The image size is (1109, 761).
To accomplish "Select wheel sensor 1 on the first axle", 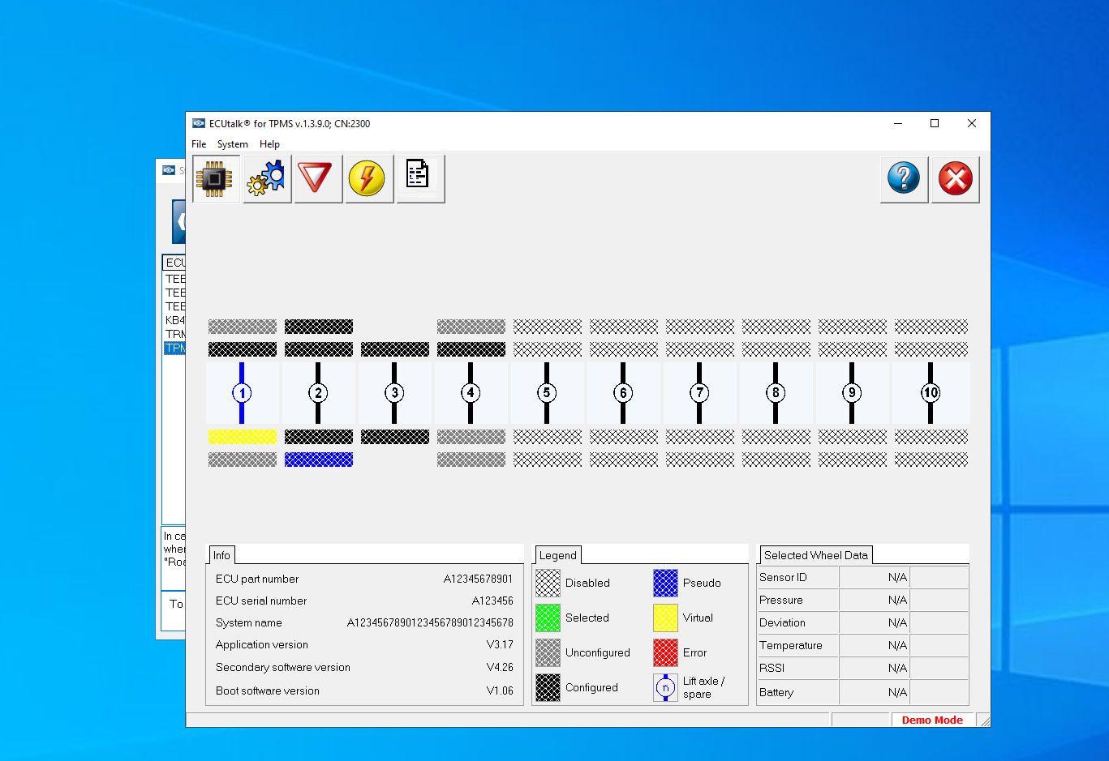I will click(241, 393).
